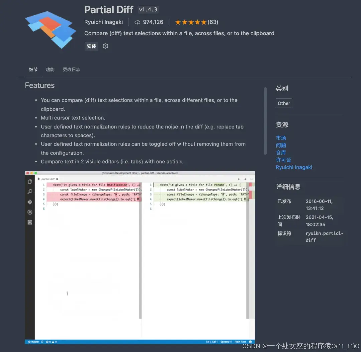Screen dimensions: 361x352
Task: Click the identifier ryu1kn.partial-diff
Action: click(324, 237)
